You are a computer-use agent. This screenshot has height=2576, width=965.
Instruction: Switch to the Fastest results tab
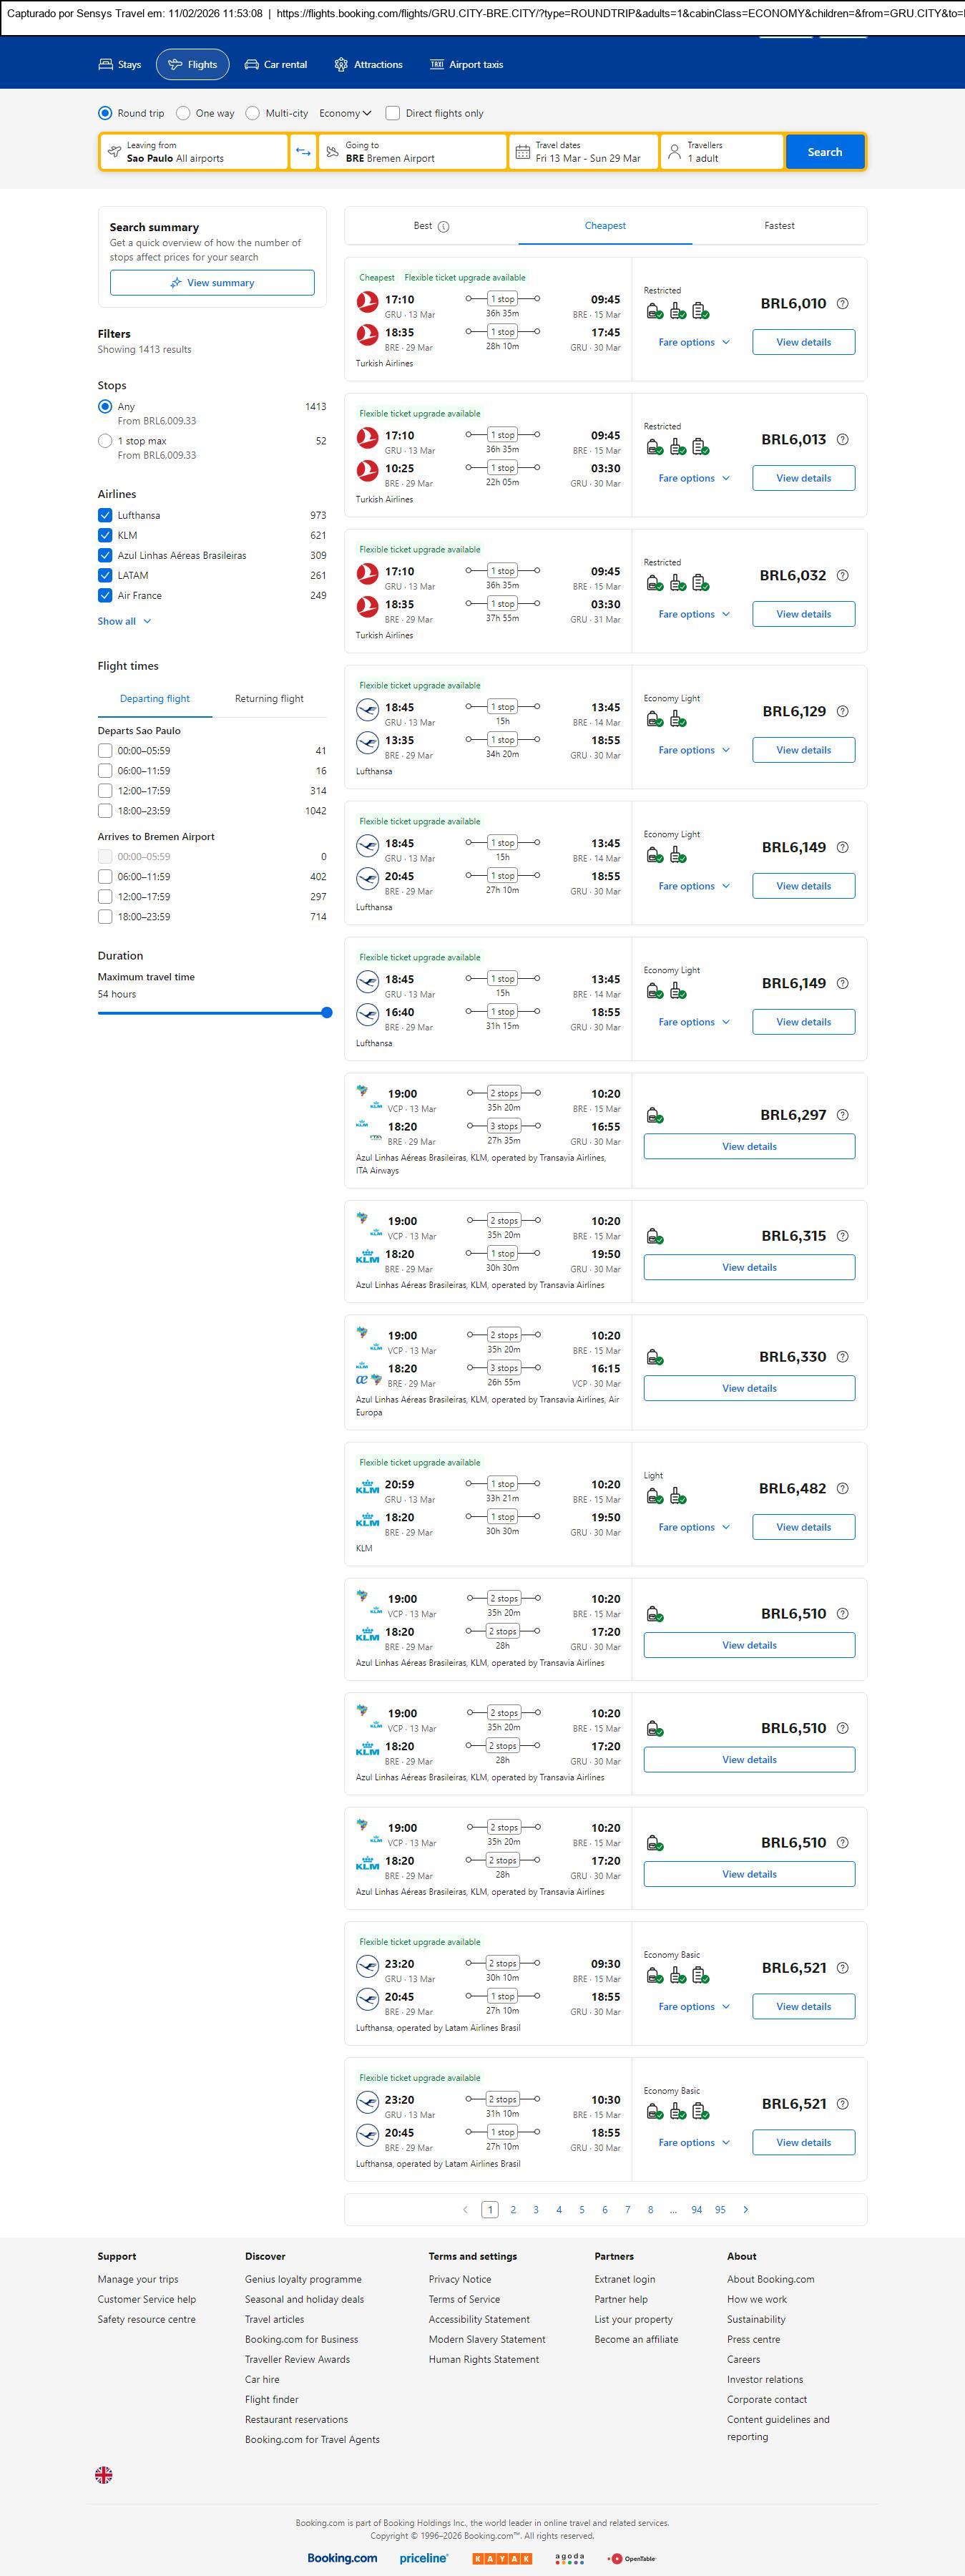point(779,226)
